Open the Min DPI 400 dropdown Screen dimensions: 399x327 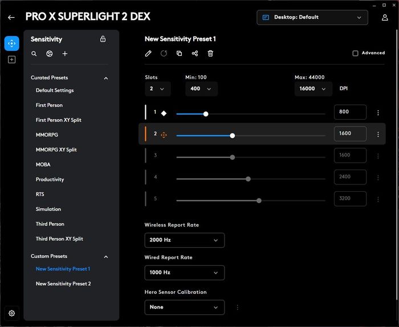point(201,89)
